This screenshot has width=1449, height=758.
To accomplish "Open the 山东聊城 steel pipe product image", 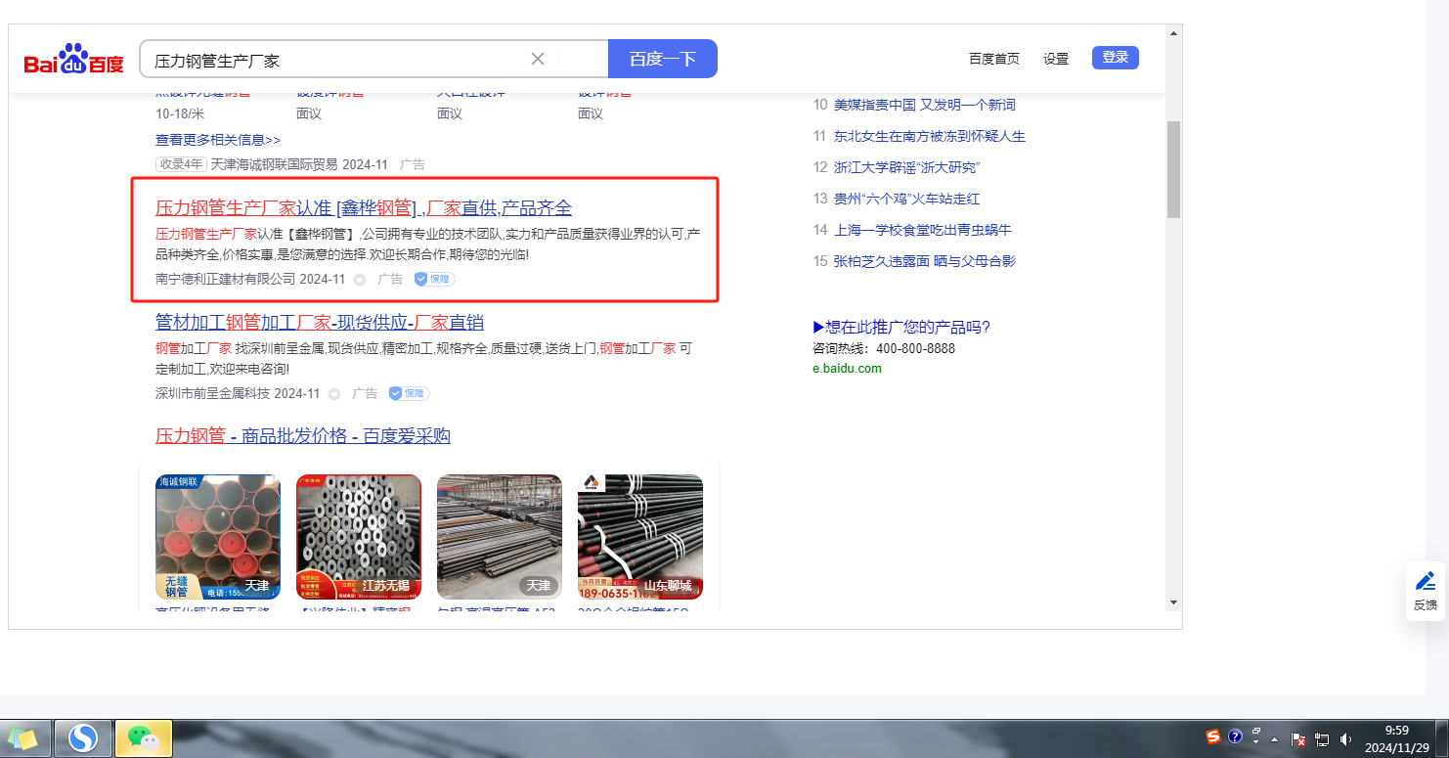I will point(640,537).
